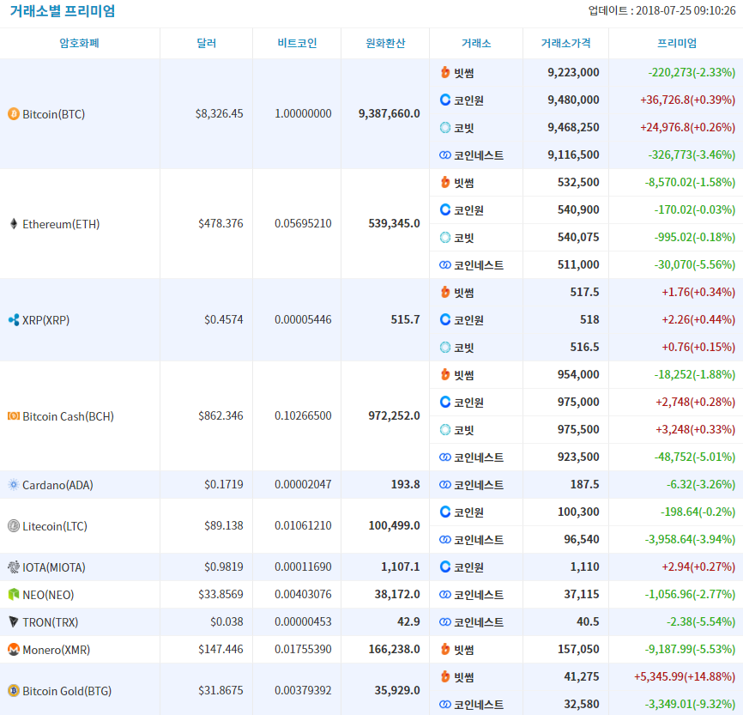This screenshot has width=743, height=715.
Task: Click the green NEO cube icon
Action: pyautogui.click(x=14, y=594)
